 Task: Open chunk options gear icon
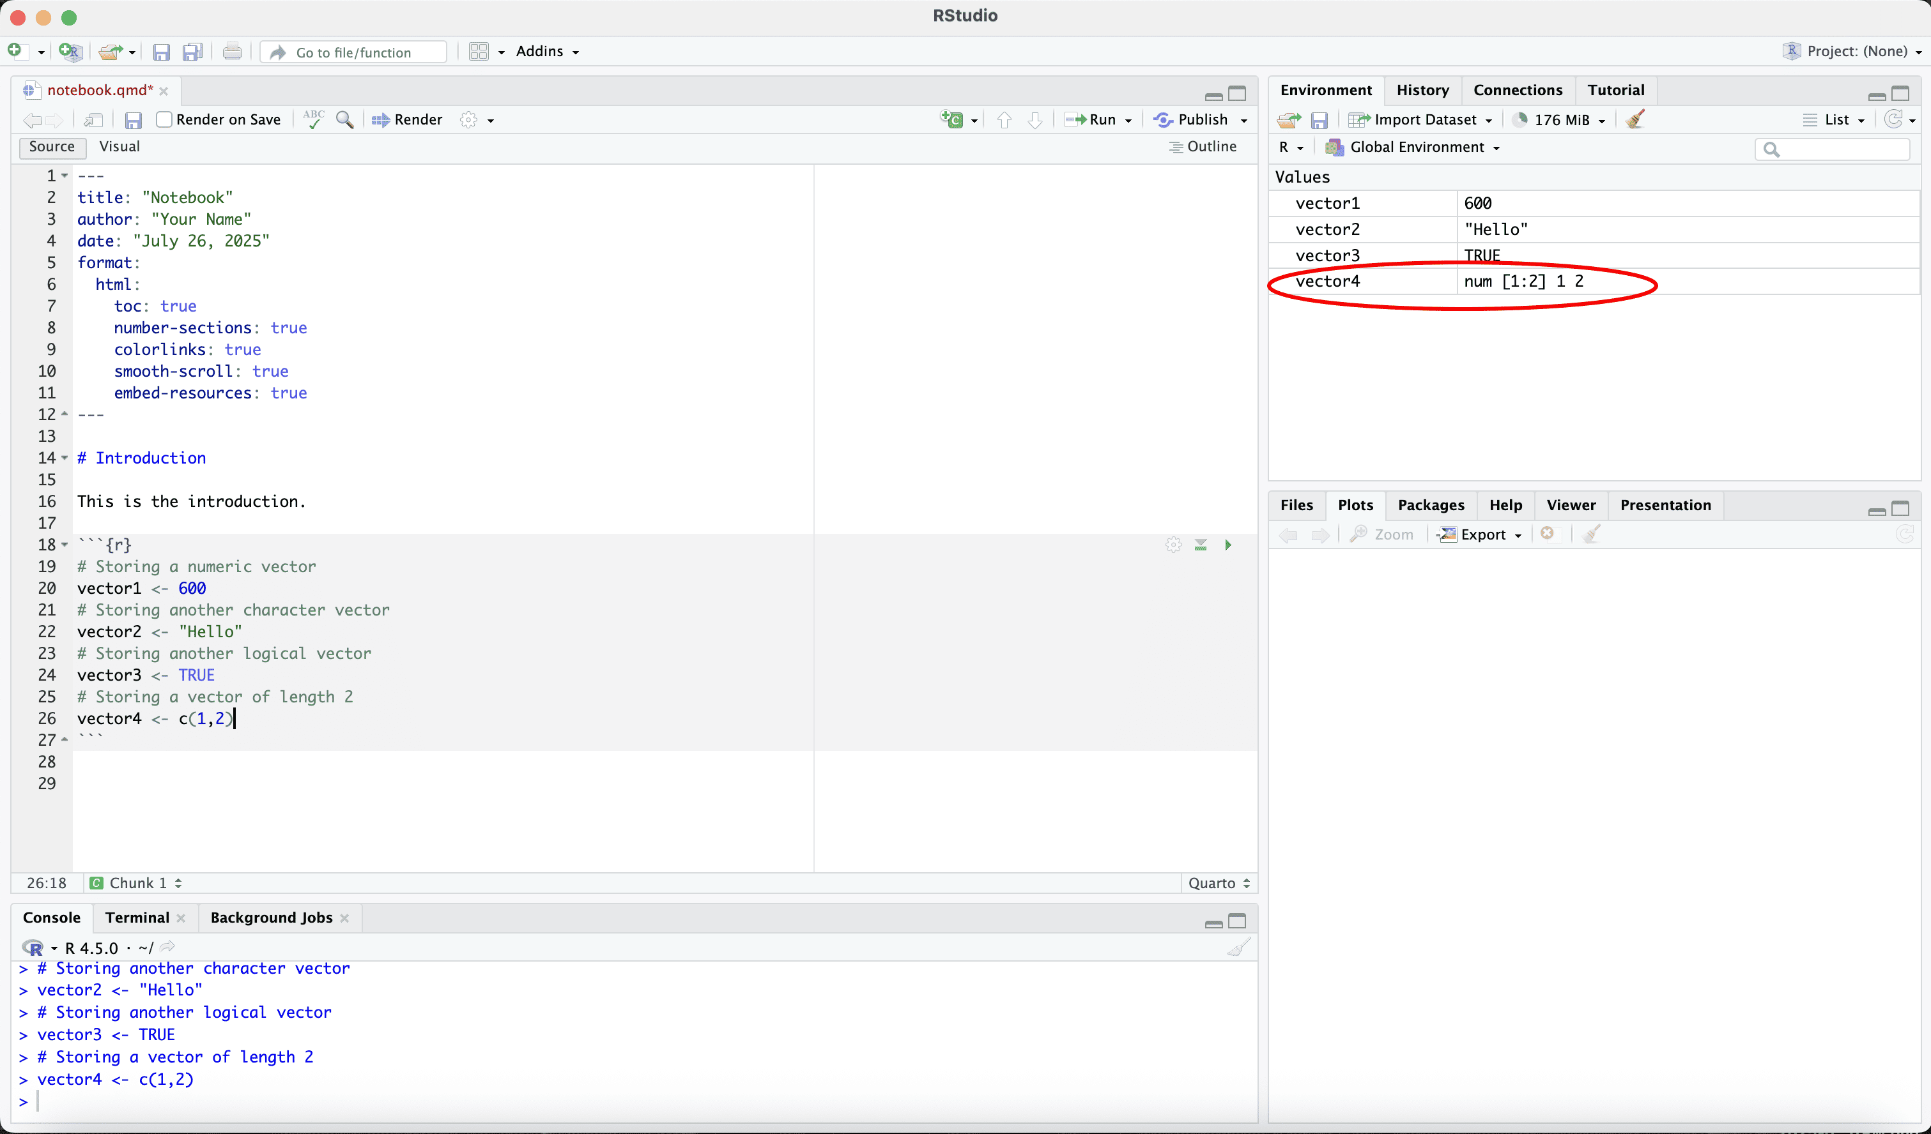(x=1173, y=545)
